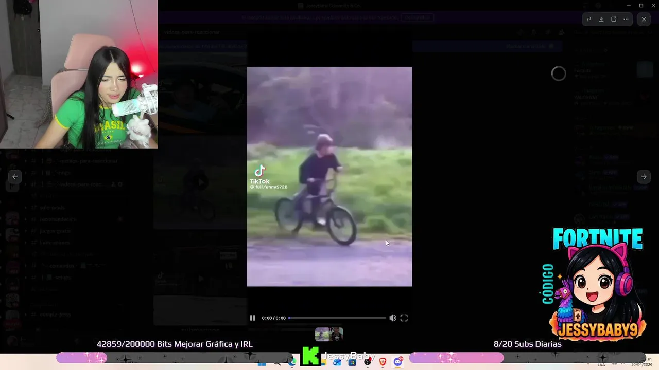659x370 pixels.
Task: Open the three-dot more options menu
Action: (x=626, y=20)
